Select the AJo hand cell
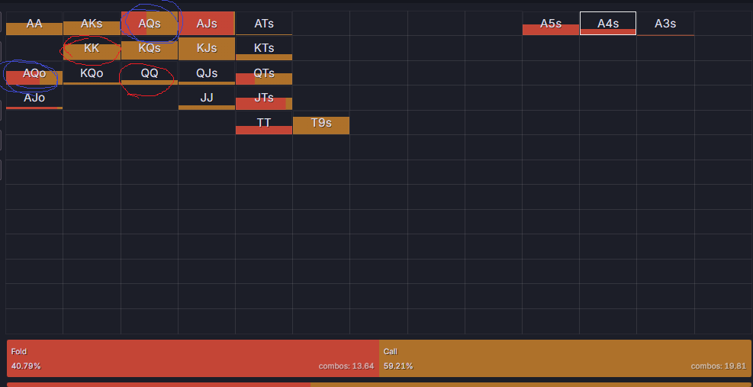This screenshot has height=387, width=753. [34, 98]
